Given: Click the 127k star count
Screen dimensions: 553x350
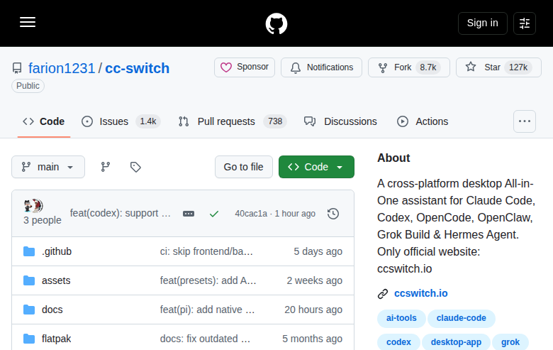Looking at the screenshot, I should [518, 67].
